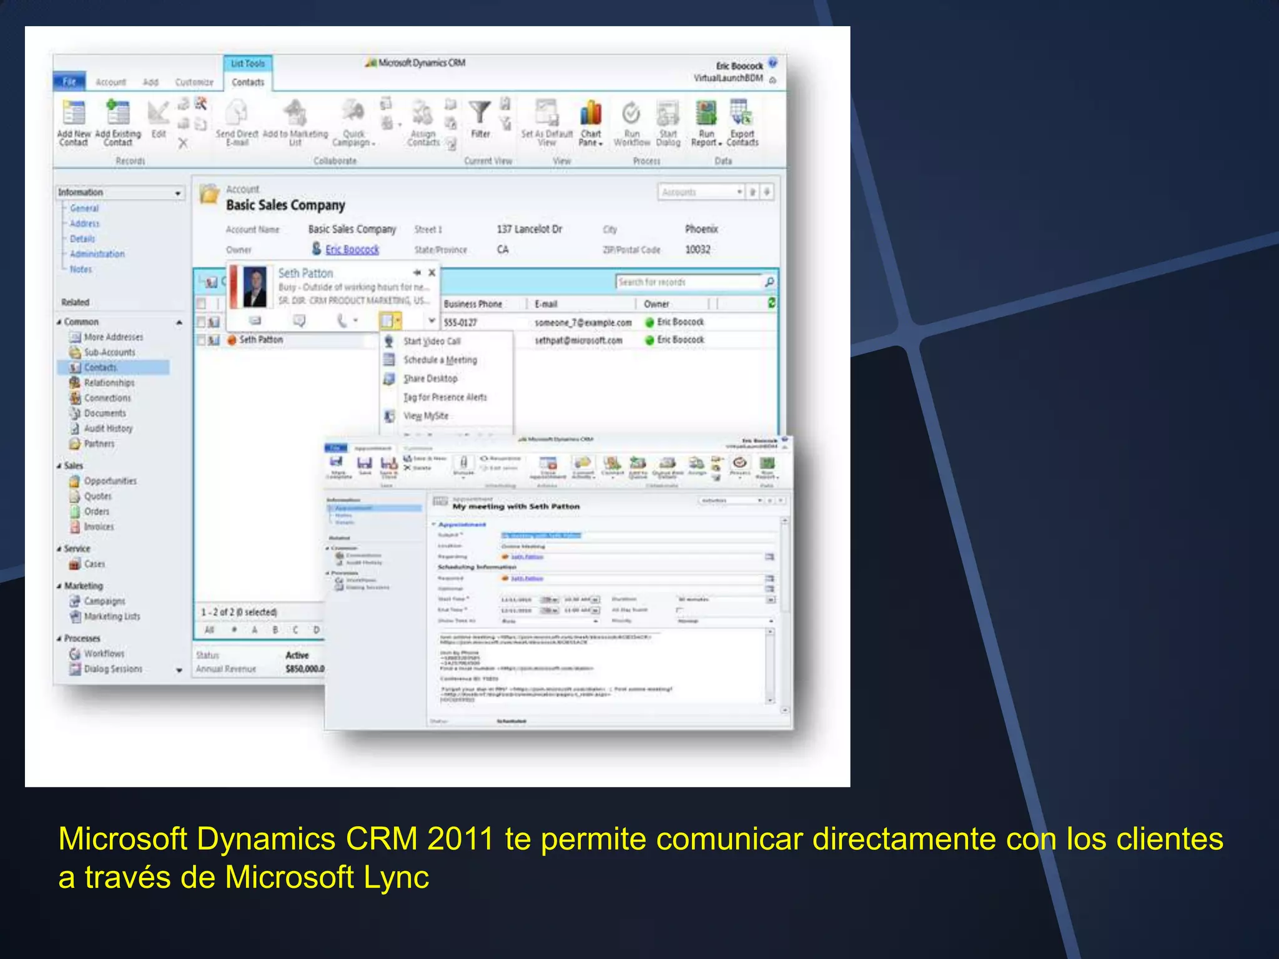
Task: Open the Information dropdown in left pane
Action: pos(121,193)
